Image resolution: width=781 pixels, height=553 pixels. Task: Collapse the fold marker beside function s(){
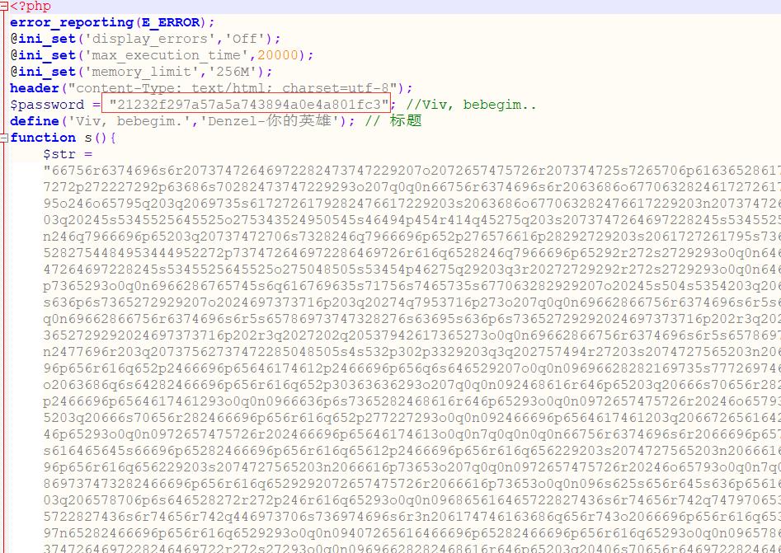(x=4, y=138)
